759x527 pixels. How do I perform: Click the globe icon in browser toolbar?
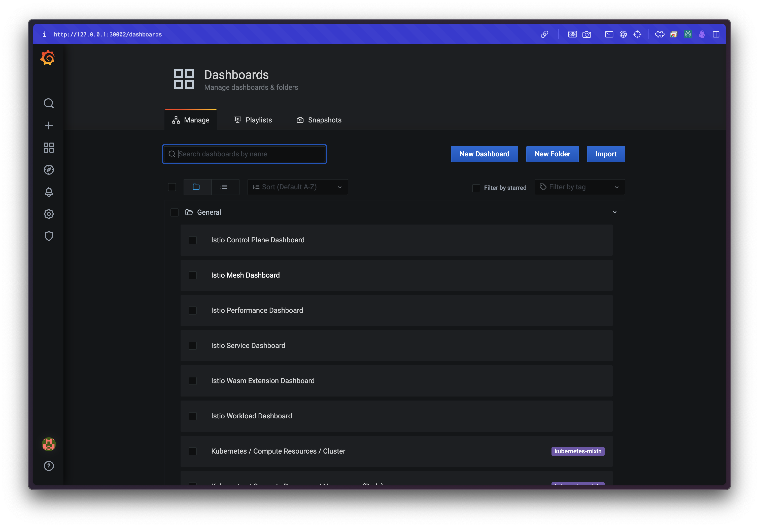coord(623,34)
